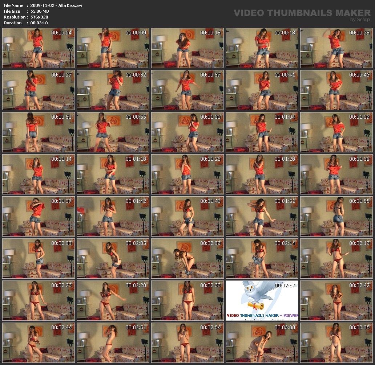Select the frame stamped 00:00:51
This screenshot has width=375, height=365.
pos(39,132)
